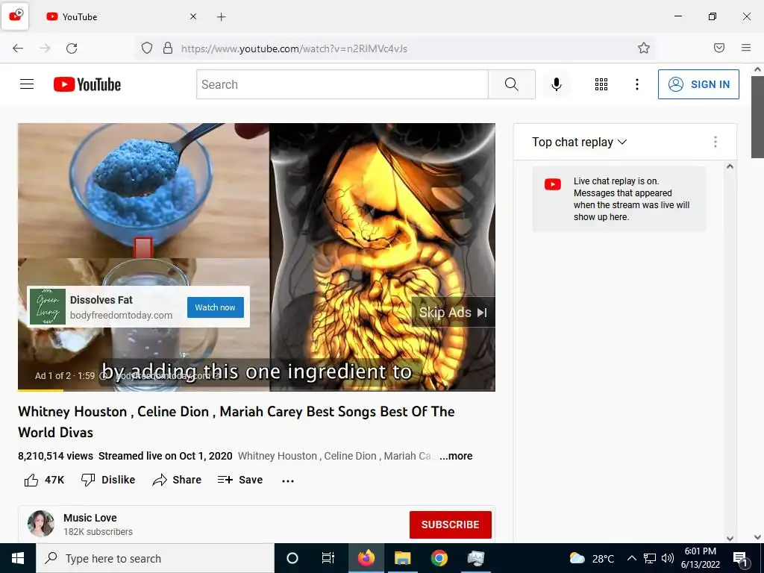Like the video

point(44,480)
